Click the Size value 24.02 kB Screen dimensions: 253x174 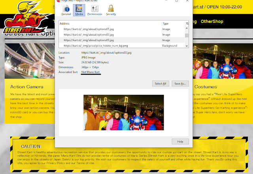(x=95, y=62)
